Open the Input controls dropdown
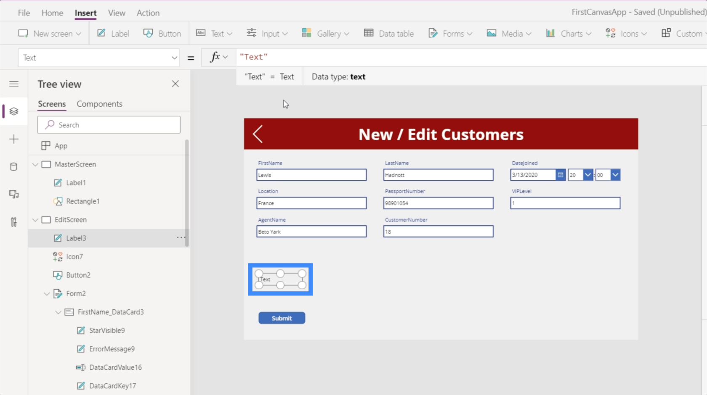The image size is (707, 395). point(267,34)
